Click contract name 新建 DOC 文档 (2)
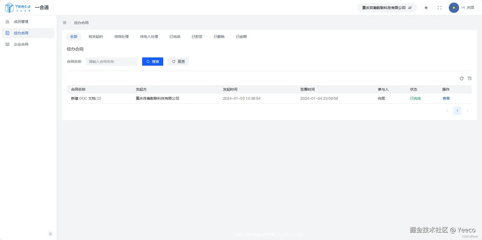Viewport: 482px width, 240px height. [86, 98]
